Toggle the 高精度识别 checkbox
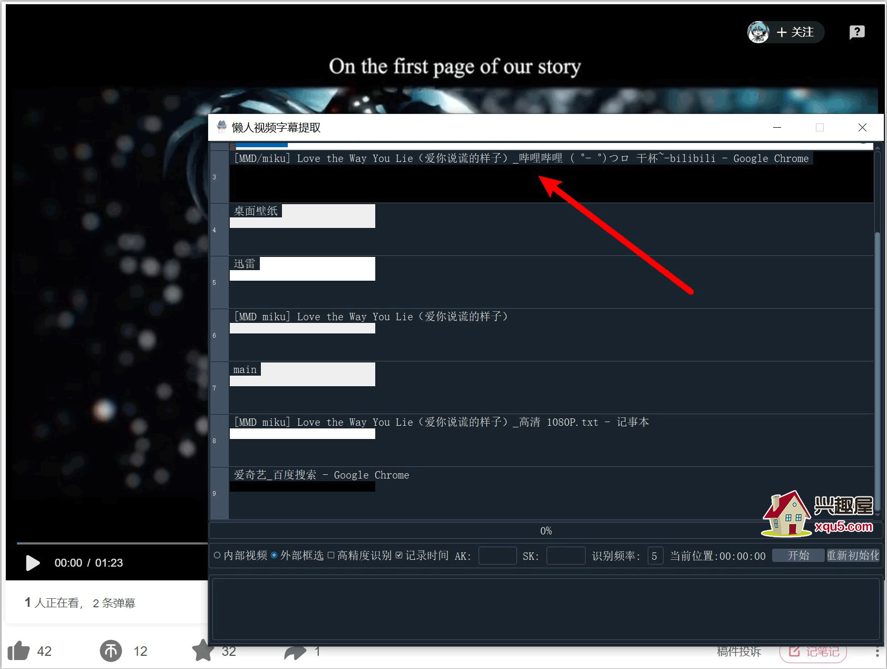887x669 pixels. coord(359,556)
